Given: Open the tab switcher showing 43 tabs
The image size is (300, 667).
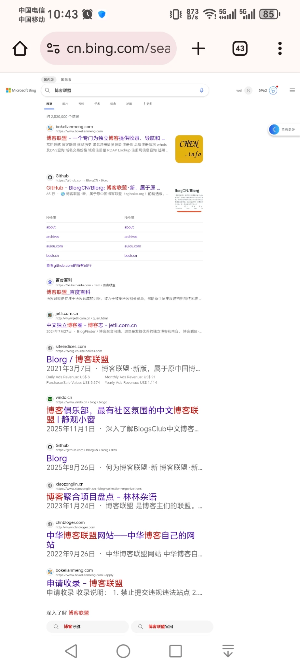Looking at the screenshot, I should pyautogui.click(x=240, y=49).
